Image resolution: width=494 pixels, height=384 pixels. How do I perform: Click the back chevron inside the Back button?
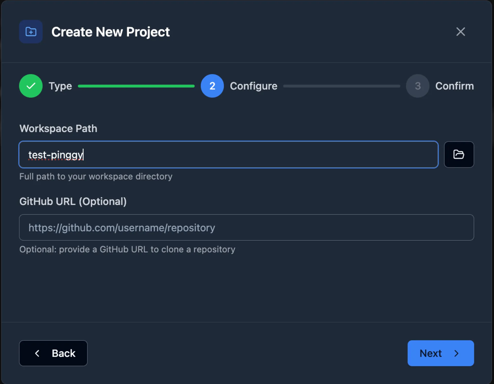pyautogui.click(x=38, y=353)
